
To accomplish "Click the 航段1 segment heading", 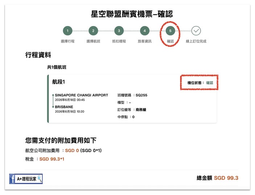I will [59, 82].
